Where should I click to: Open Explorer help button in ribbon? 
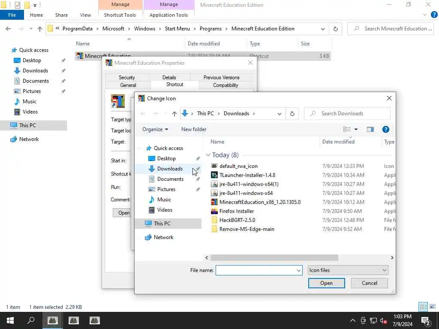pyautogui.click(x=434, y=15)
